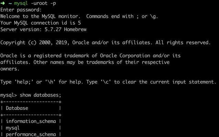Click the Copyright 2000, 2019 Oracle line

click(106, 42)
